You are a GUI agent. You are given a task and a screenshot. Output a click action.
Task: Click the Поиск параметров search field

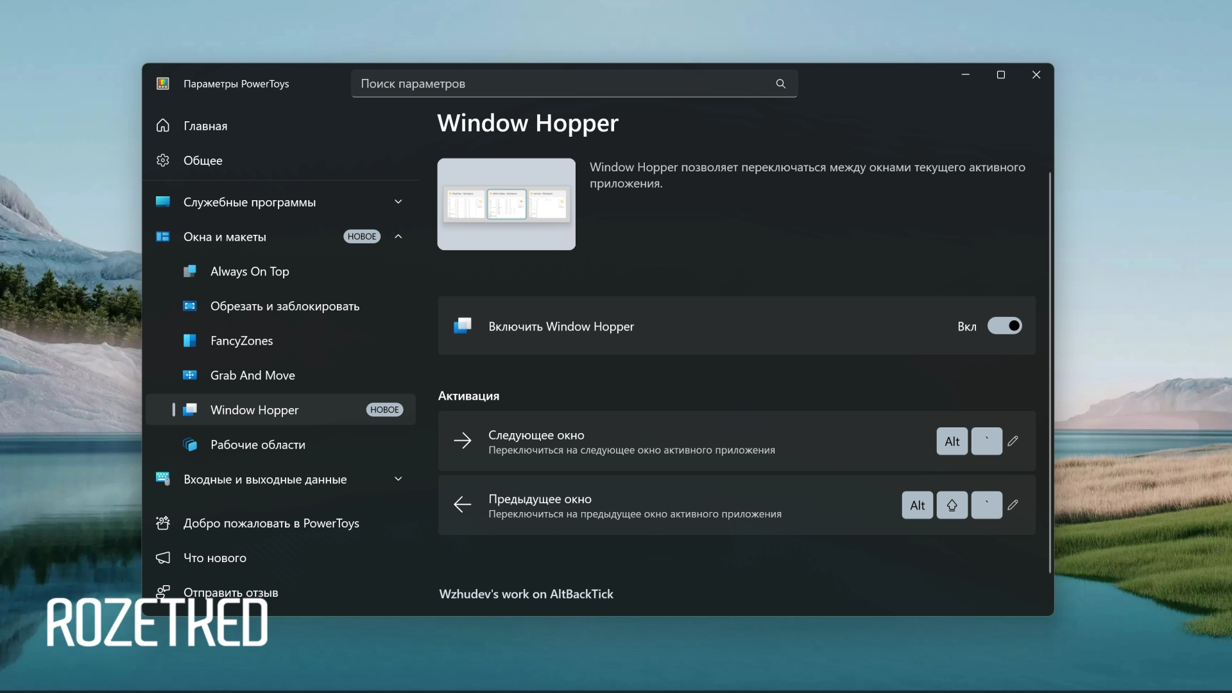pos(574,83)
